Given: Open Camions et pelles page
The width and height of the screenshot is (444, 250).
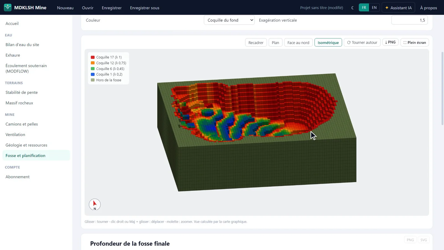Looking at the screenshot, I should click(x=36, y=124).
